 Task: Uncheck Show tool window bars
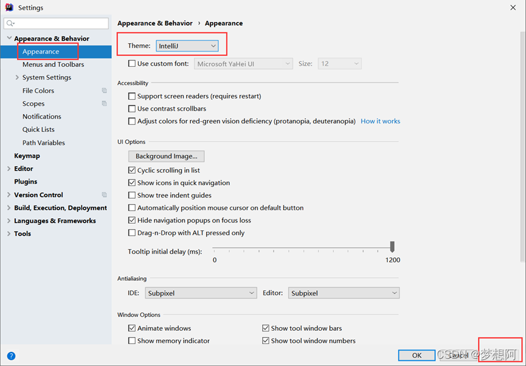point(266,328)
